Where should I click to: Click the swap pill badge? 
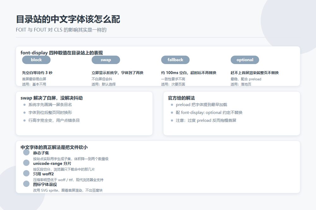pos(106,60)
